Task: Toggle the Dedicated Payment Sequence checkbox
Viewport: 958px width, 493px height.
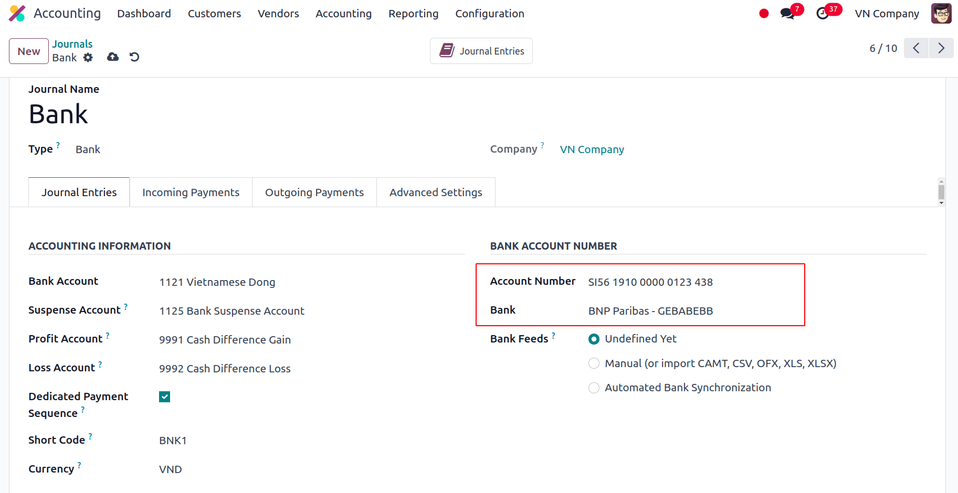Action: click(x=165, y=397)
